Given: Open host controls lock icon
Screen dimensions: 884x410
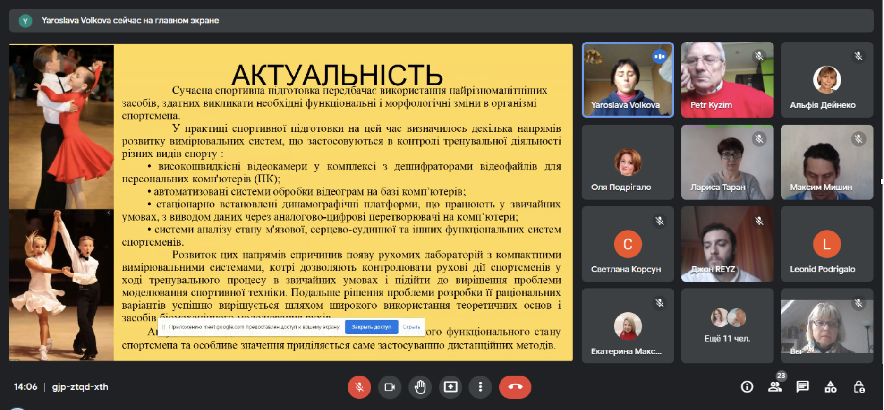Looking at the screenshot, I should [x=859, y=387].
